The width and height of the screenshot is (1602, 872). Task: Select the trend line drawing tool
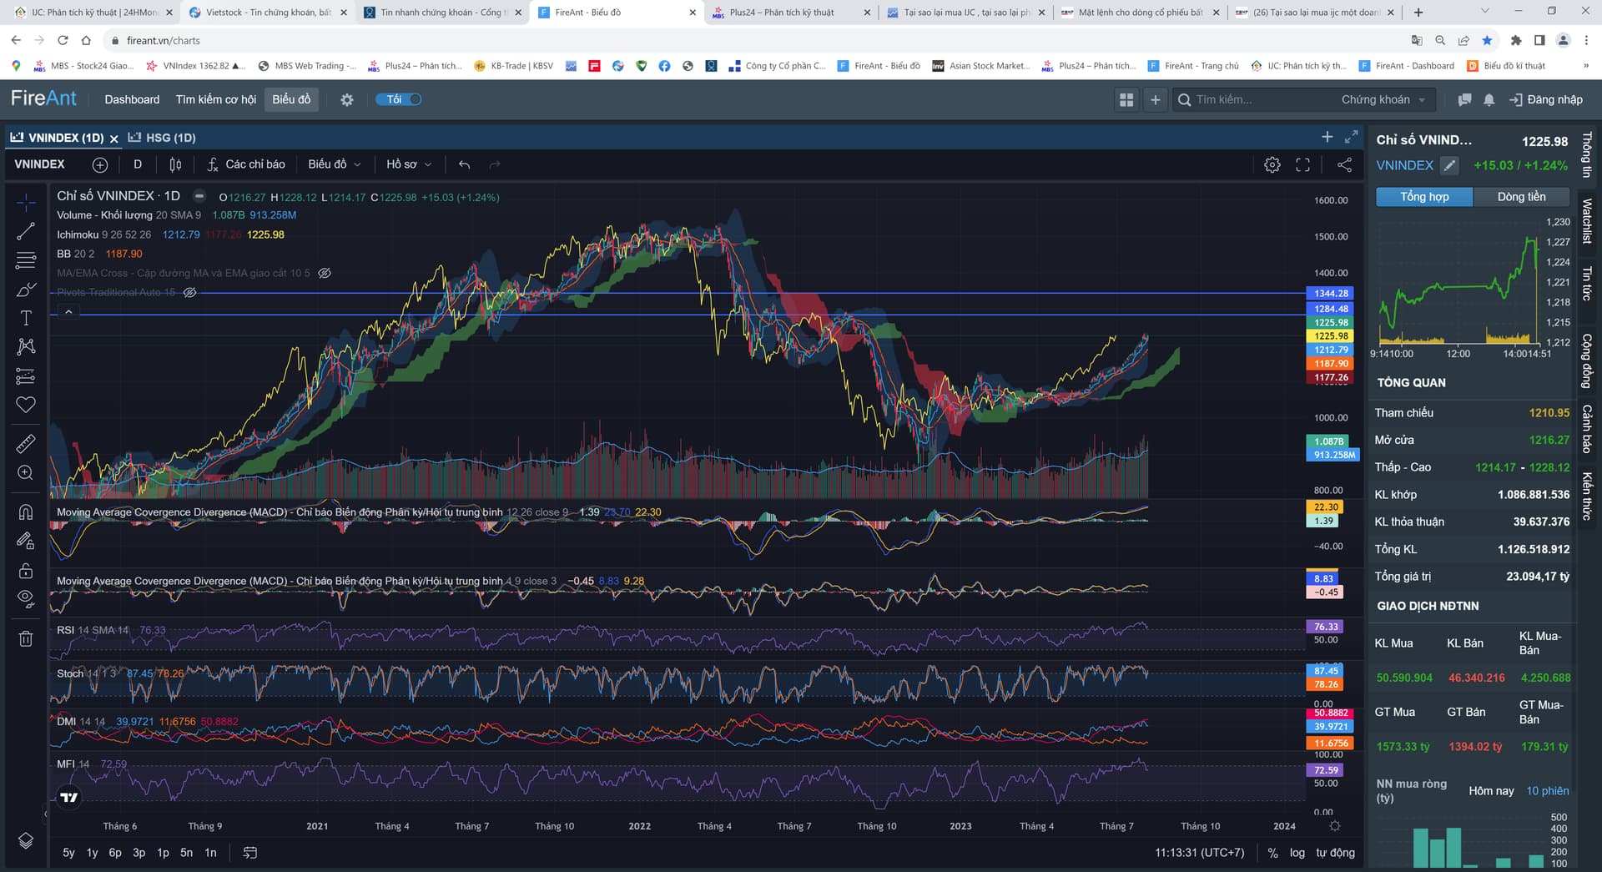pos(26,231)
